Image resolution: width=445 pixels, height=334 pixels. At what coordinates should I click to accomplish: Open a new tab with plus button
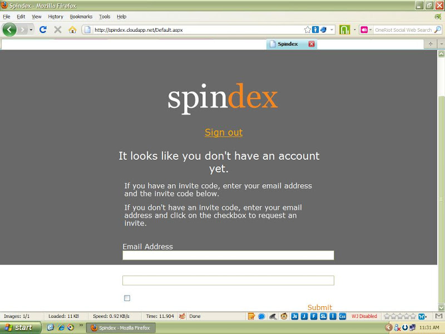(x=431, y=44)
